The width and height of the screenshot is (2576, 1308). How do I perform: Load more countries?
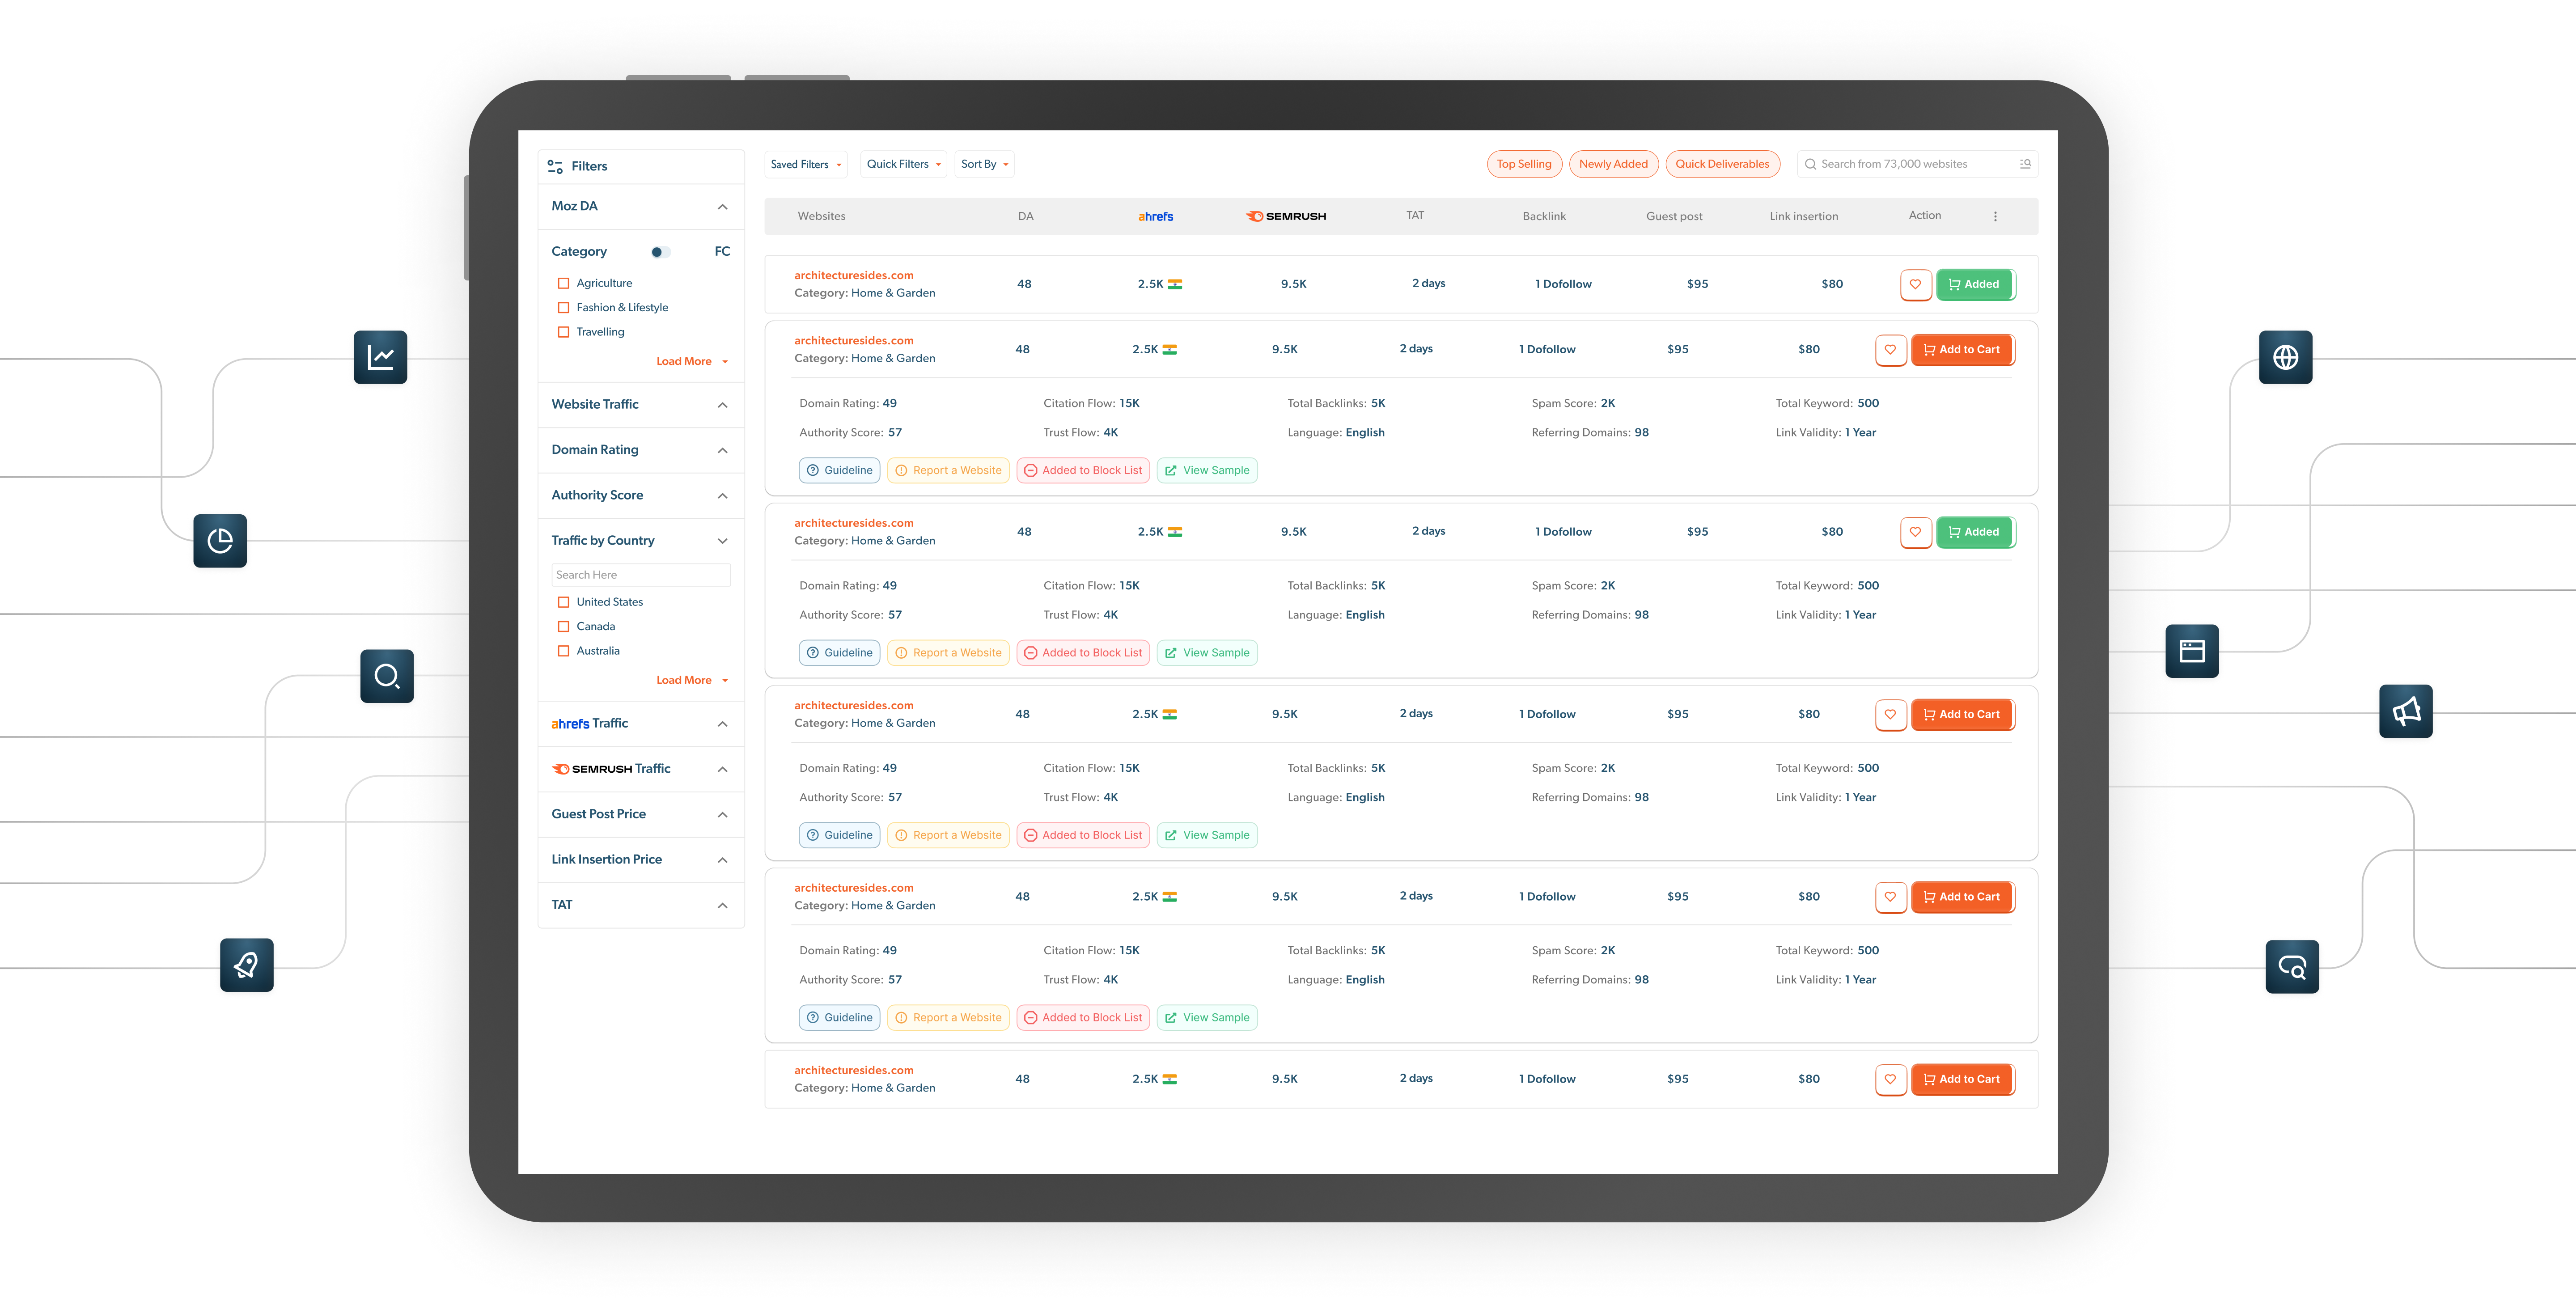pos(692,681)
